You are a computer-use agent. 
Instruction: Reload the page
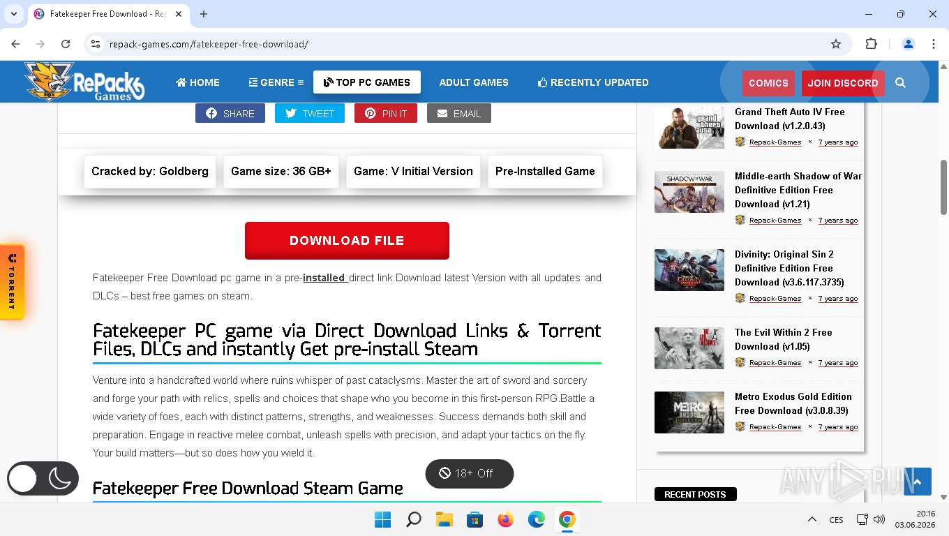click(x=66, y=44)
